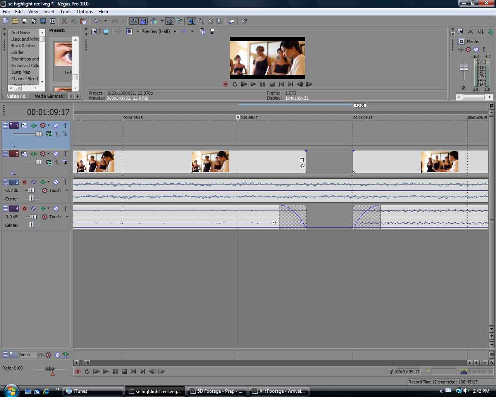Viewport: 496px width, 397px height.
Task: Open the Insert menu
Action: 49,12
